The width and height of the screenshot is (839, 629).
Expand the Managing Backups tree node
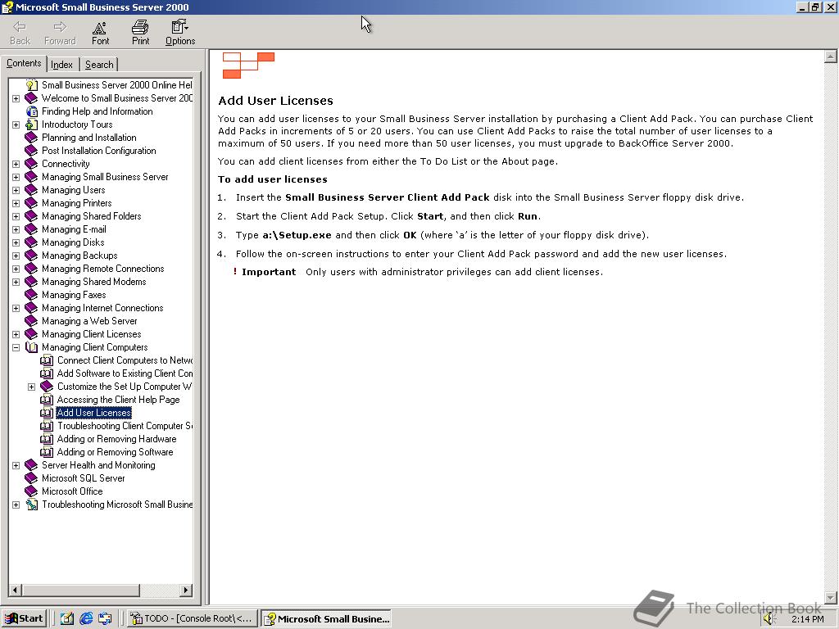[16, 256]
